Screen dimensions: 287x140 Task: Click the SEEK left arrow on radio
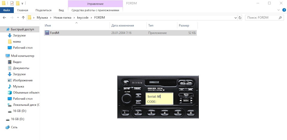tap(181, 100)
